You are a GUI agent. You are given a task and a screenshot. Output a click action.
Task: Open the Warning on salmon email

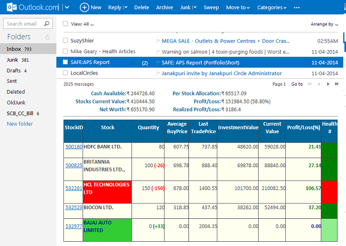tap(225, 52)
